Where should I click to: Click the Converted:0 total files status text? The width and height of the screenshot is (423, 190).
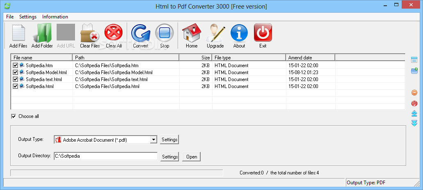(x=279, y=173)
